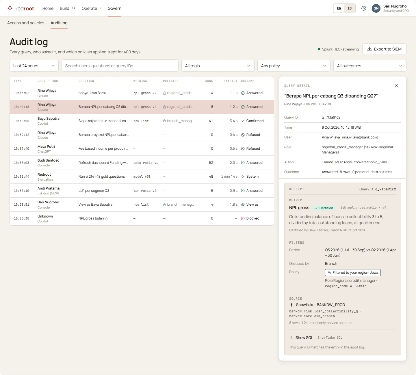Image resolution: width=416 pixels, height=375 pixels.
Task: Select the 'hanya Jawa Barat' question row
Action: (x=142, y=93)
